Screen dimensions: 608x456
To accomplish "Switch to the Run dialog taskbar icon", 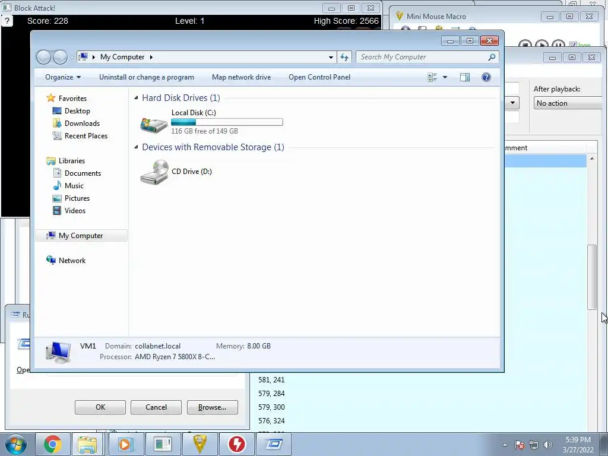I will pos(274,444).
